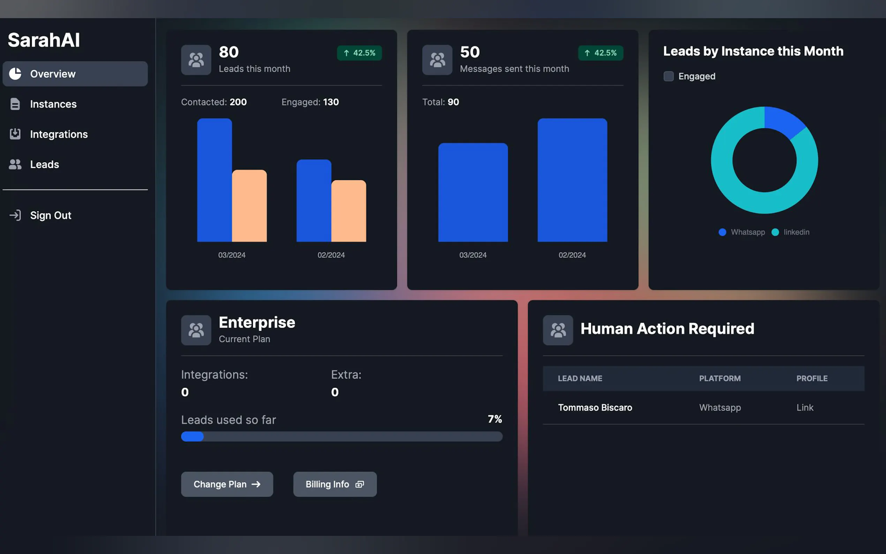Go to the Integrations page
886x554 pixels.
pyautogui.click(x=59, y=134)
